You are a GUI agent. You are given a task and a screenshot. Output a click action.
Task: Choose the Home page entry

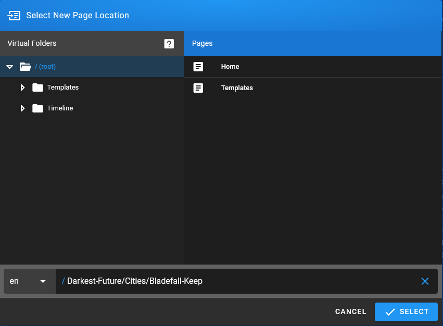pyautogui.click(x=230, y=67)
